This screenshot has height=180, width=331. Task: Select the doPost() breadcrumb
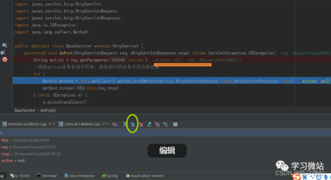coord(48,110)
